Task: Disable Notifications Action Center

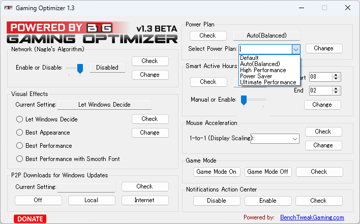Action: pos(217,201)
